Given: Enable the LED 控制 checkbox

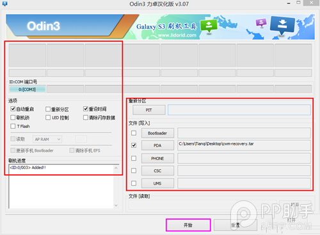Looking at the screenshot, I should coord(48,117).
